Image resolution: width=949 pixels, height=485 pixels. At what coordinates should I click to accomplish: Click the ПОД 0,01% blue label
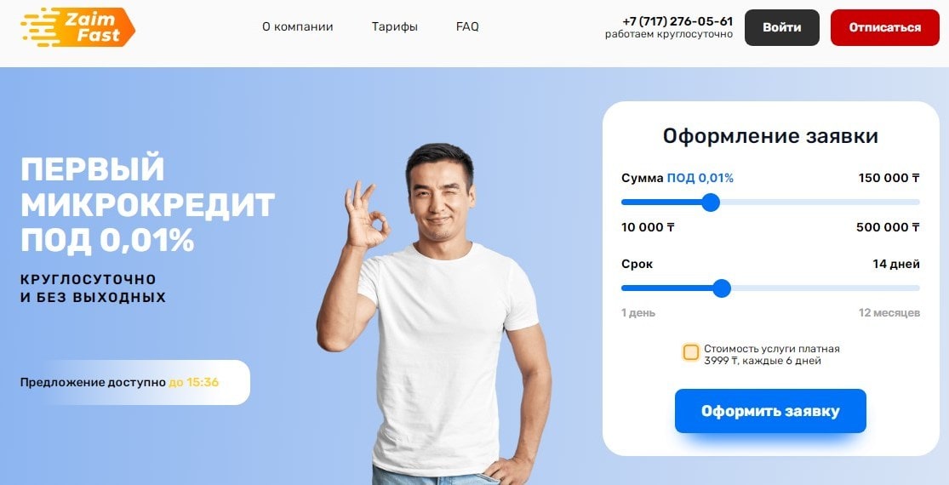[700, 178]
